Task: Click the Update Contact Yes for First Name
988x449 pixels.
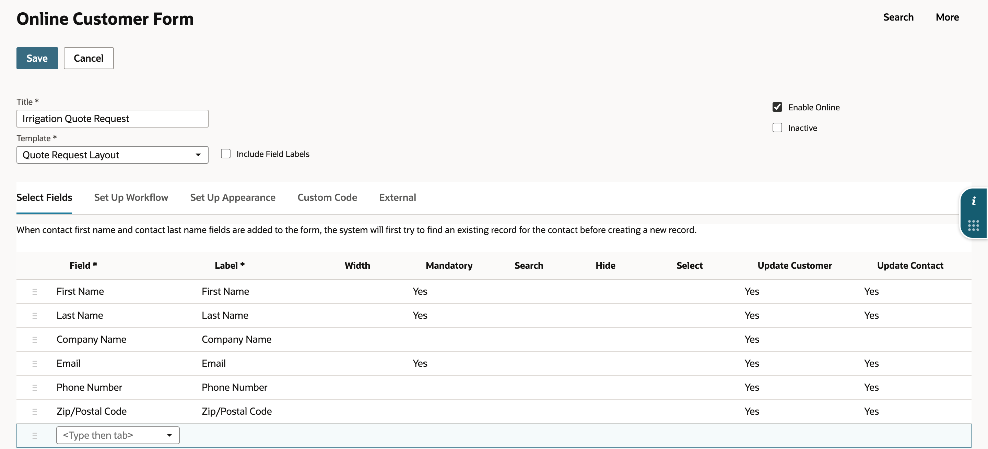Action: tap(871, 292)
